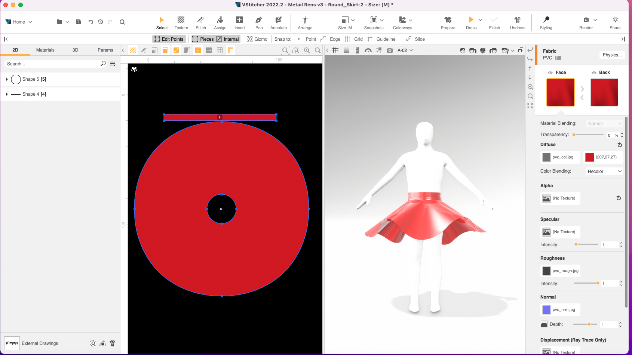Open the avatar A-02 dropdown
632x355 pixels.
tap(405, 50)
